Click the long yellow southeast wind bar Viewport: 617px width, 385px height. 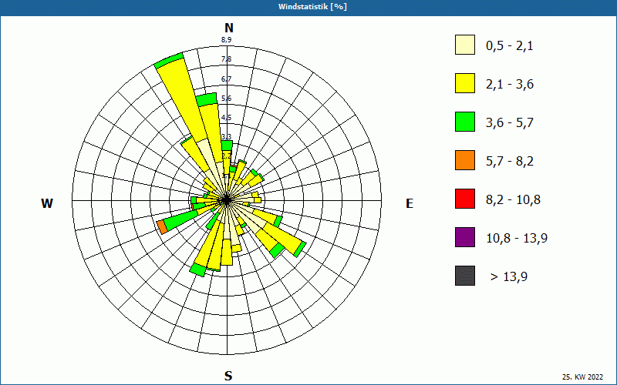coord(282,238)
